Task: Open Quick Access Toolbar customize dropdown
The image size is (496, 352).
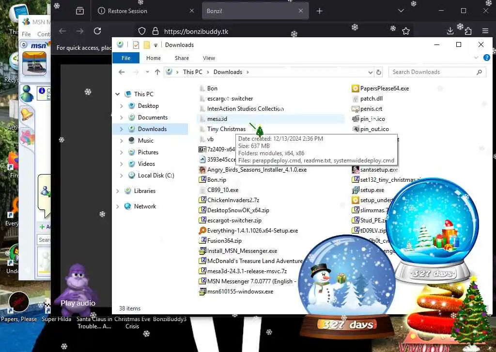Action: pos(155,45)
